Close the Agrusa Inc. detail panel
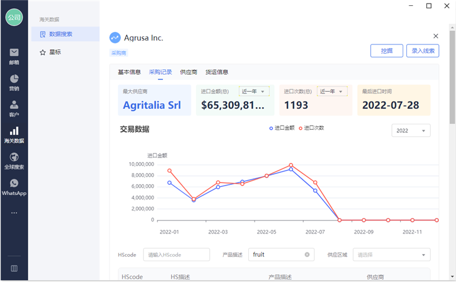This screenshot has height=282, width=456. pyautogui.click(x=436, y=36)
